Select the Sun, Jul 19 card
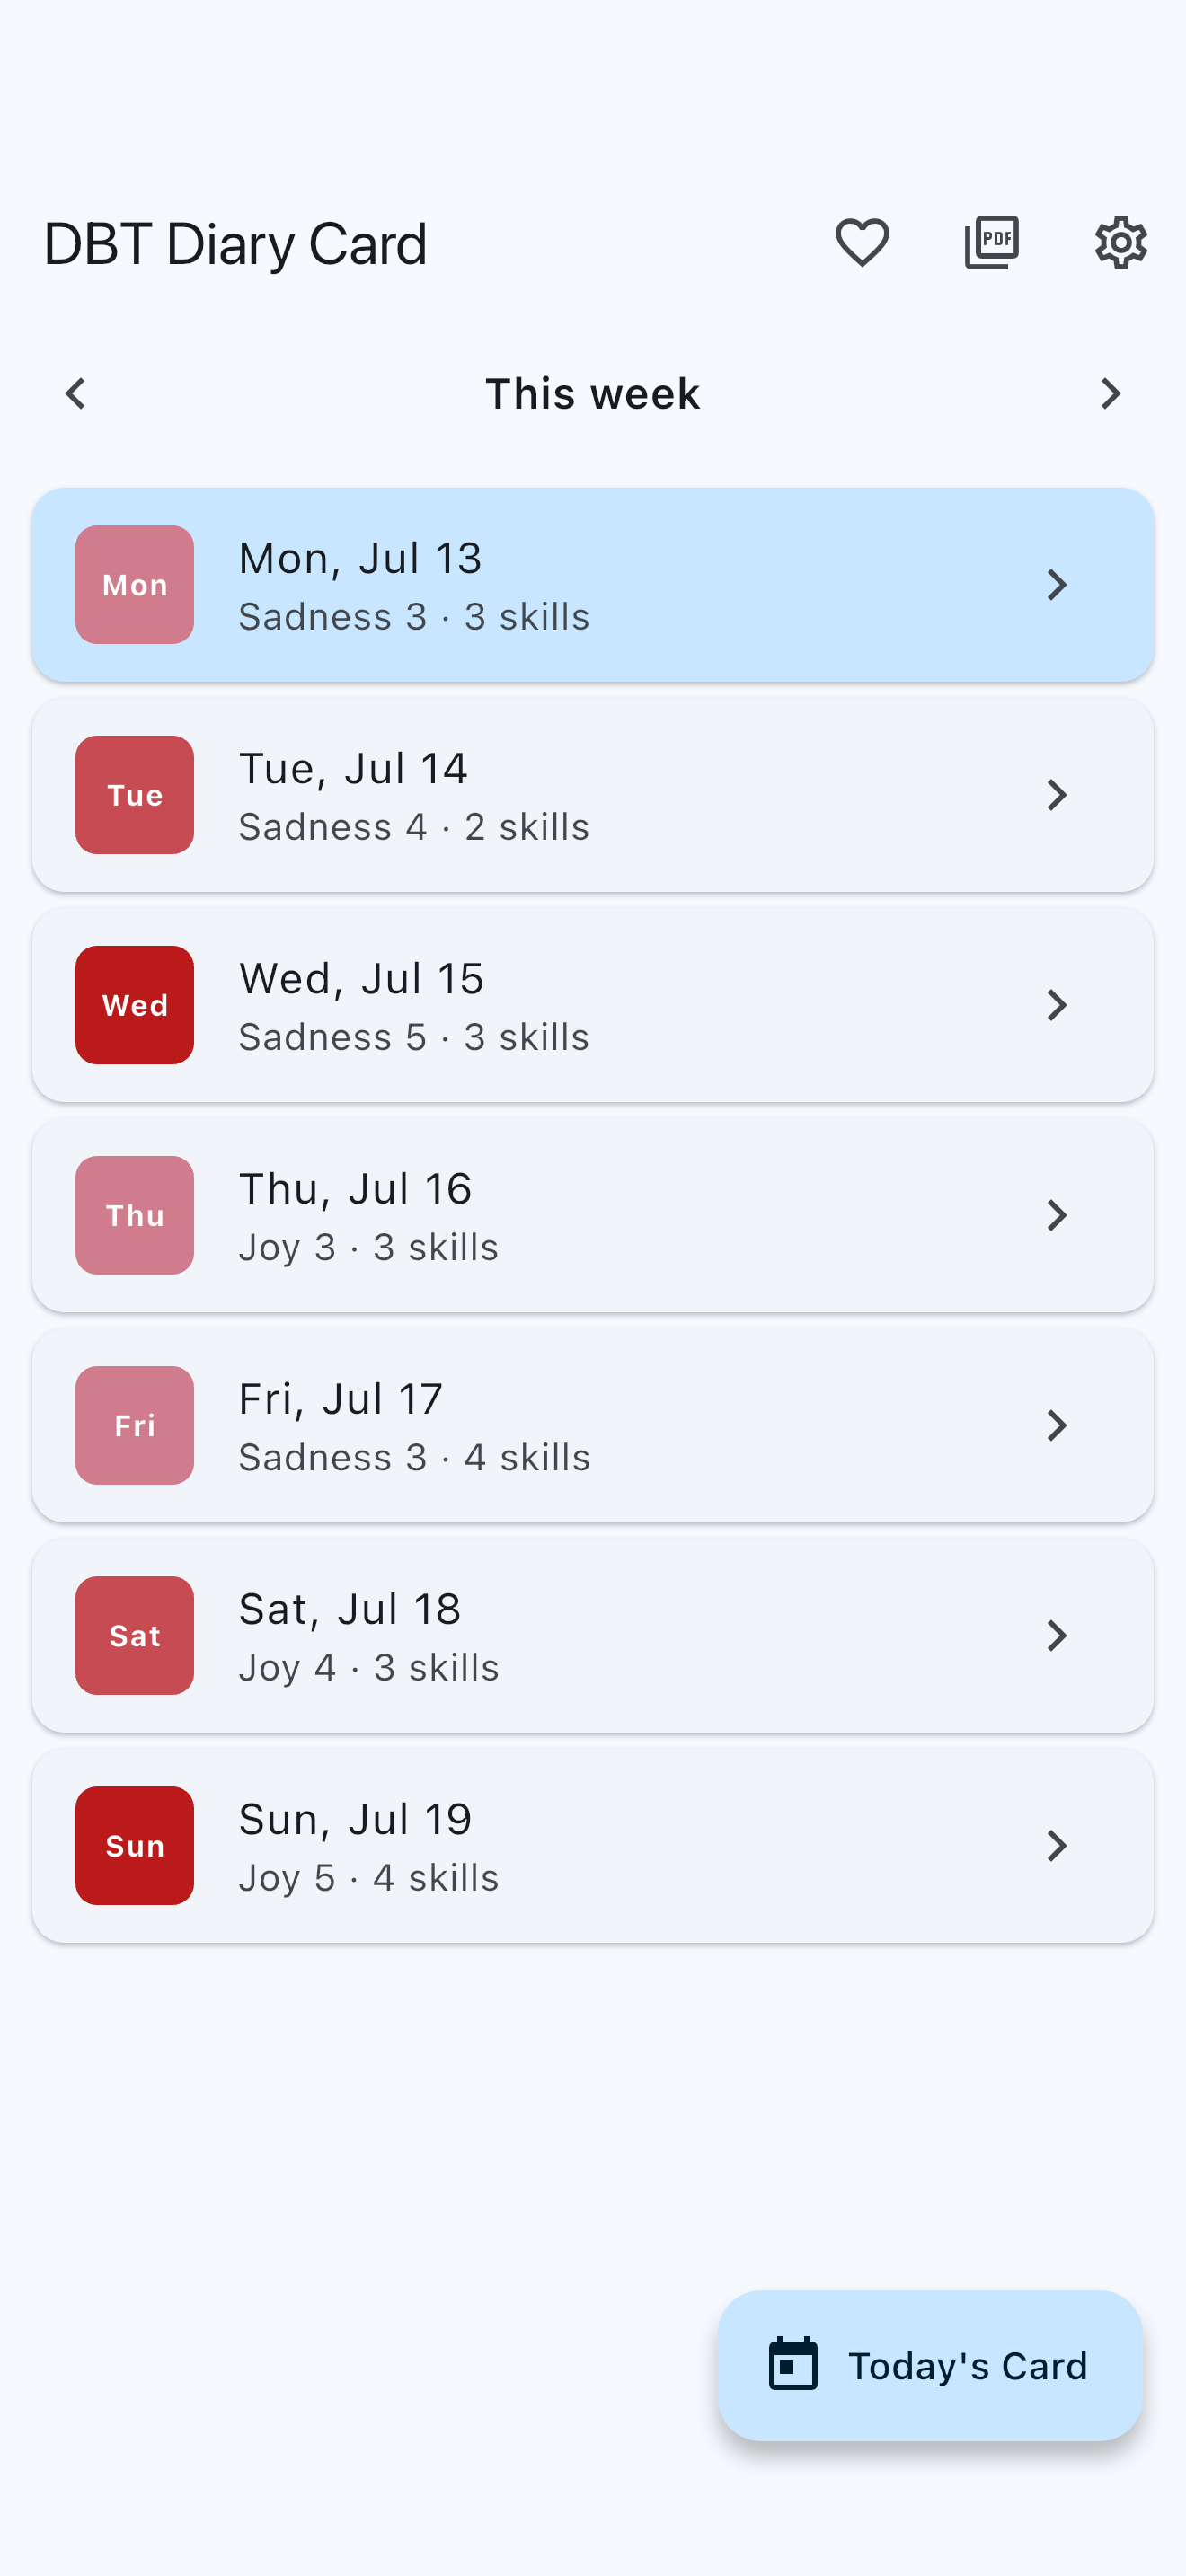The image size is (1186, 2576). (x=593, y=1846)
